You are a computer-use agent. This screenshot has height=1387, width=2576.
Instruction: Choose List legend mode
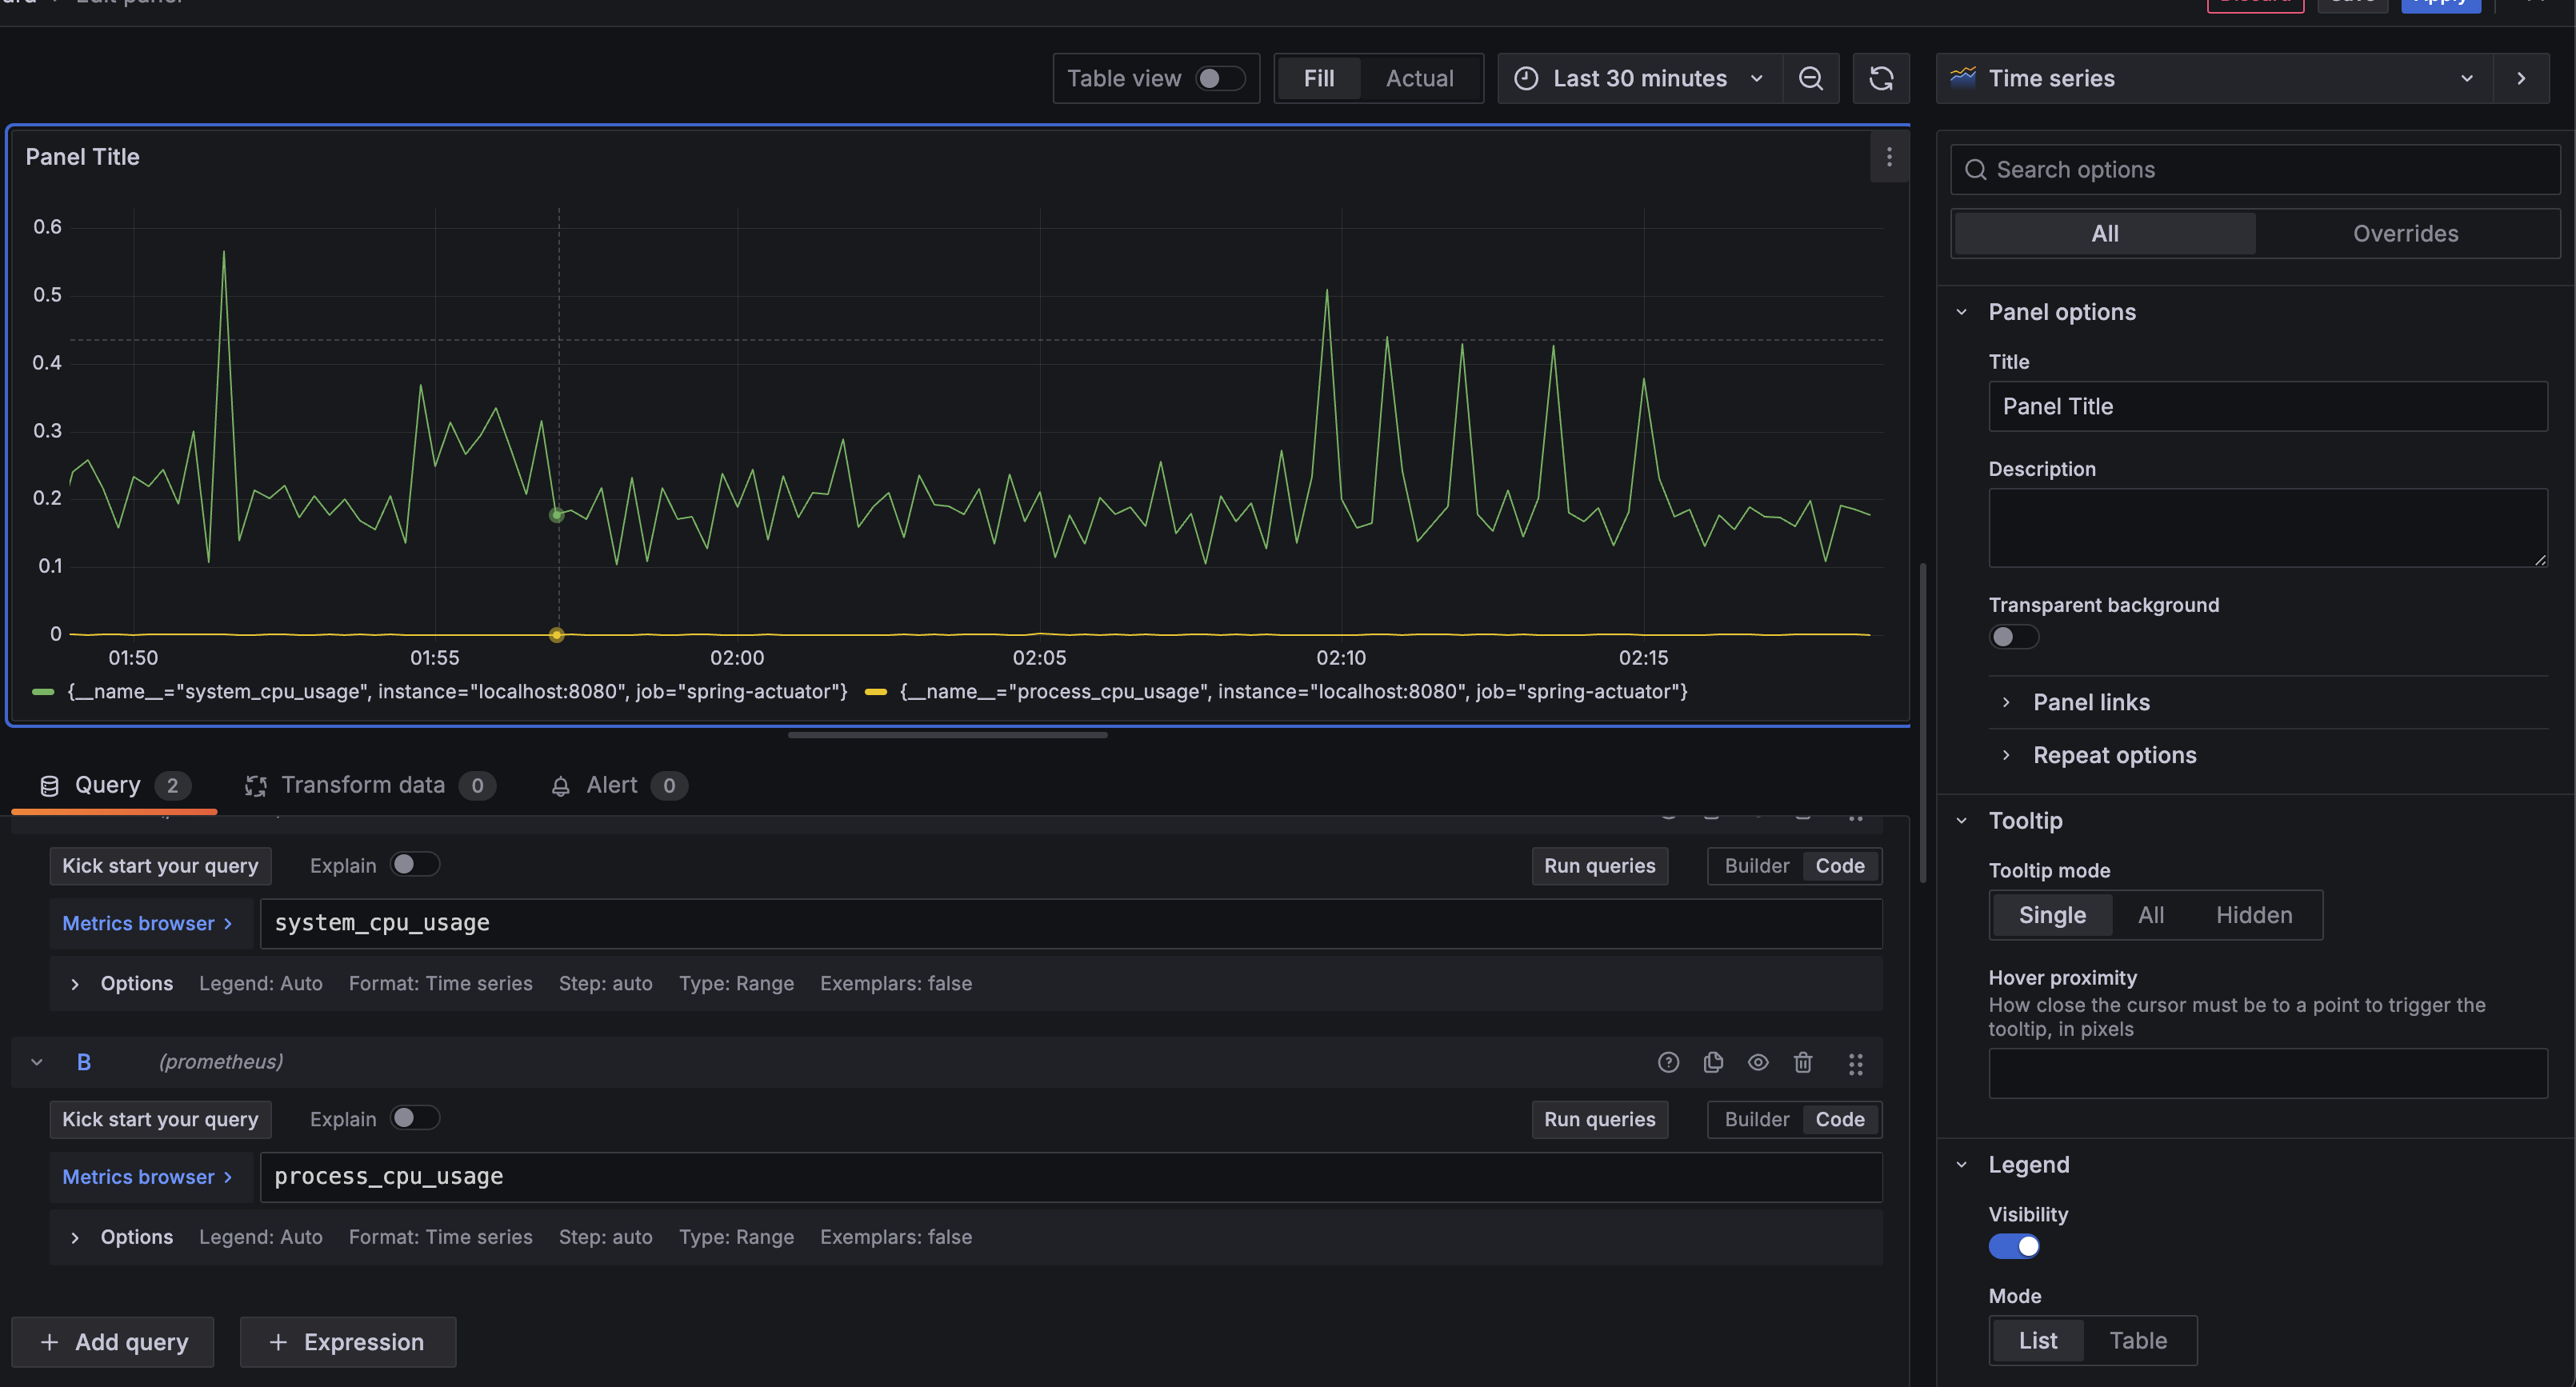point(2037,1340)
